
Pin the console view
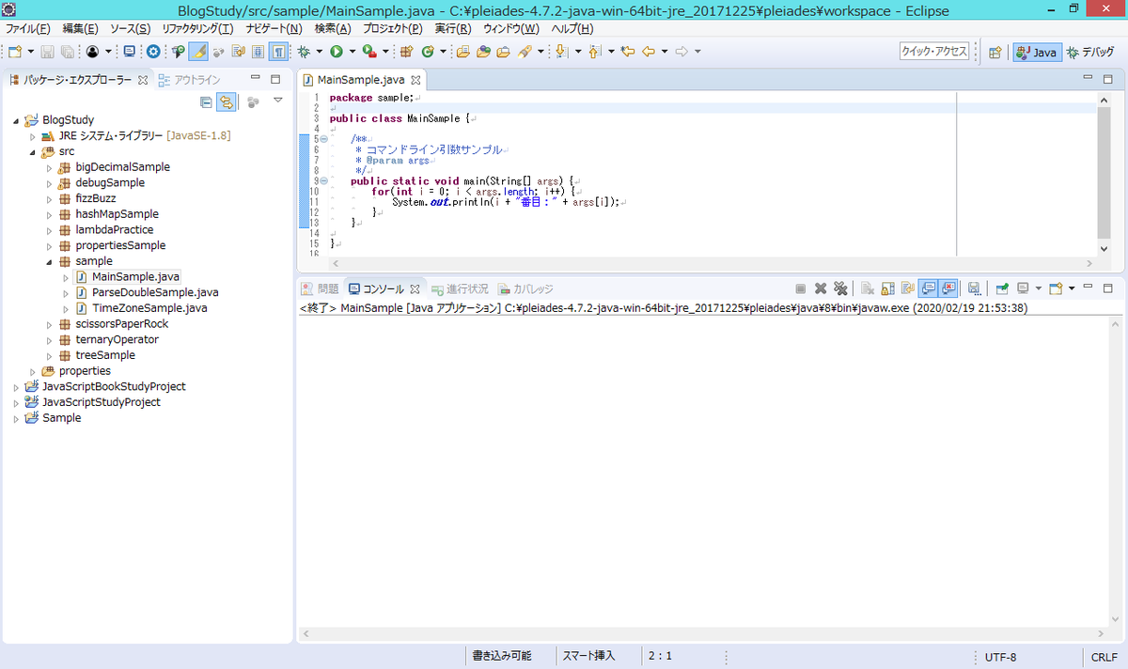click(x=1002, y=288)
